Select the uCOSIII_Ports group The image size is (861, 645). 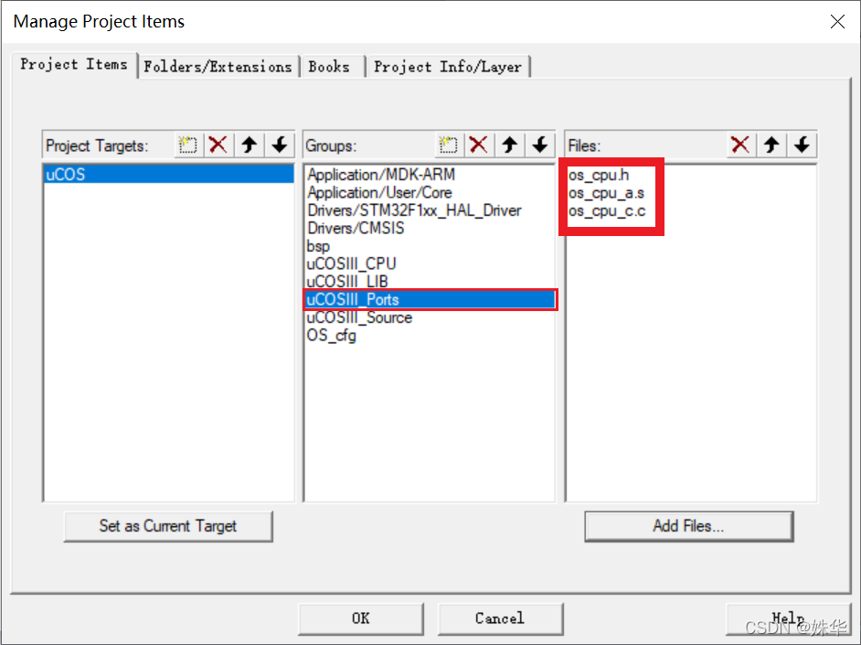(430, 299)
